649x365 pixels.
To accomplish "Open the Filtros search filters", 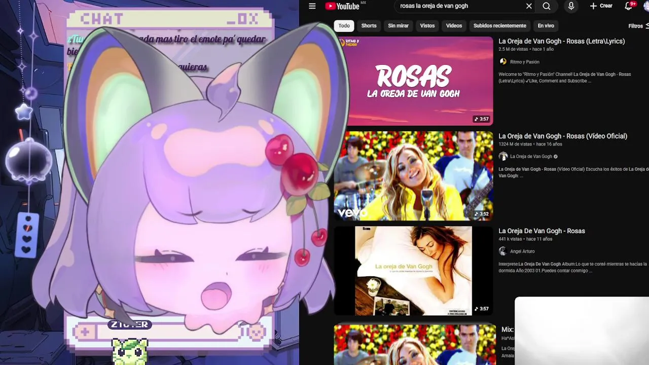I will pos(638,26).
